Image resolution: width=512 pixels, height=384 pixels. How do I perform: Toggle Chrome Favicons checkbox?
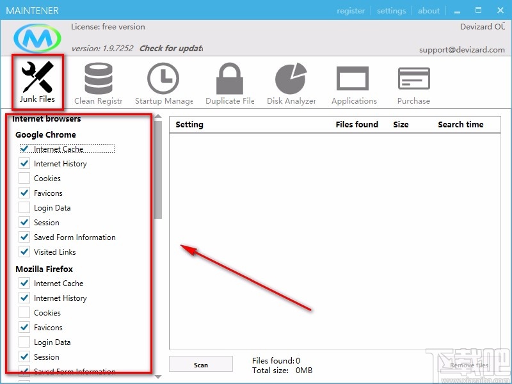pyautogui.click(x=24, y=193)
